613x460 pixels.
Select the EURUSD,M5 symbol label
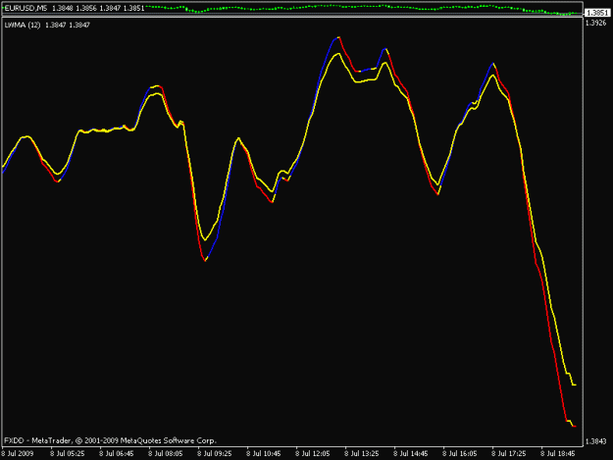[26, 8]
